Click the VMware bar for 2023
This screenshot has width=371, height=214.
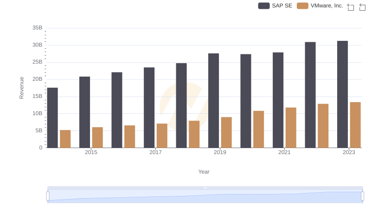point(355,125)
